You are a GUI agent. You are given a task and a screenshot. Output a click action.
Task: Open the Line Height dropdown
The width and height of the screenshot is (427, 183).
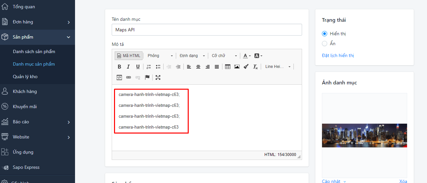278,67
